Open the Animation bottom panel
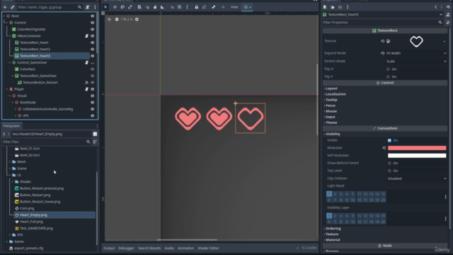 click(x=185, y=248)
